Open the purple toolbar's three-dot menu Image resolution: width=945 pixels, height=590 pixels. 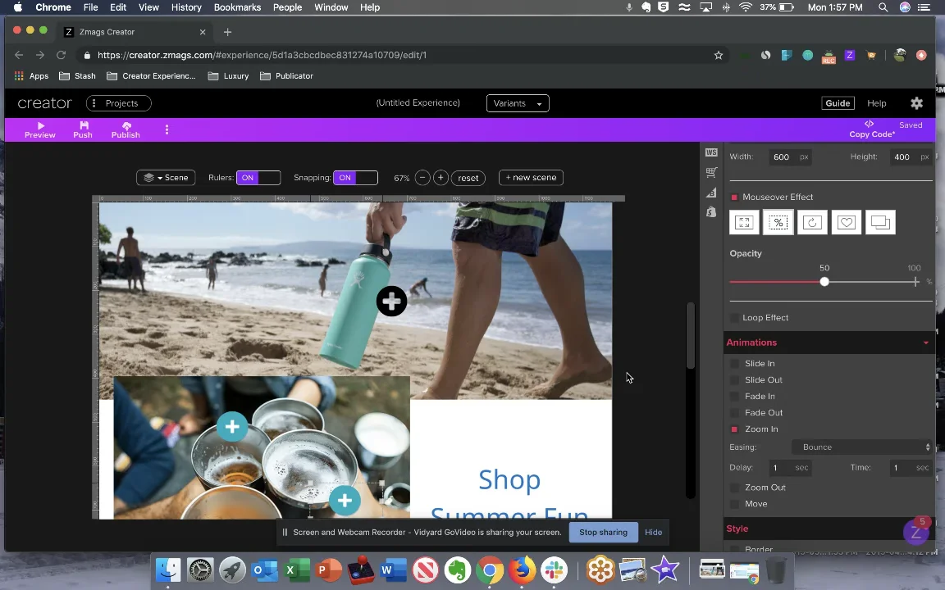(167, 129)
